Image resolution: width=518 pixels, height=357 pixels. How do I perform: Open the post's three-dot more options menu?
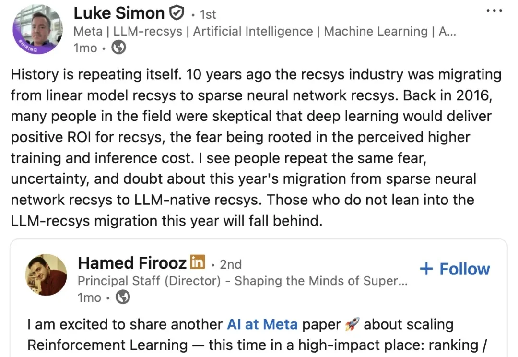tap(494, 11)
